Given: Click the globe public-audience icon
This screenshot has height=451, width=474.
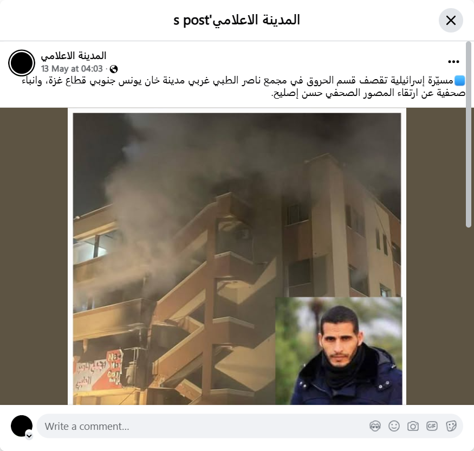Looking at the screenshot, I should (x=114, y=69).
